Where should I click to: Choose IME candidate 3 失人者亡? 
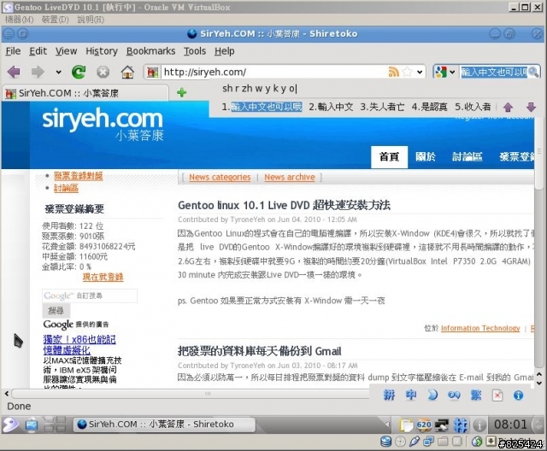click(x=382, y=107)
